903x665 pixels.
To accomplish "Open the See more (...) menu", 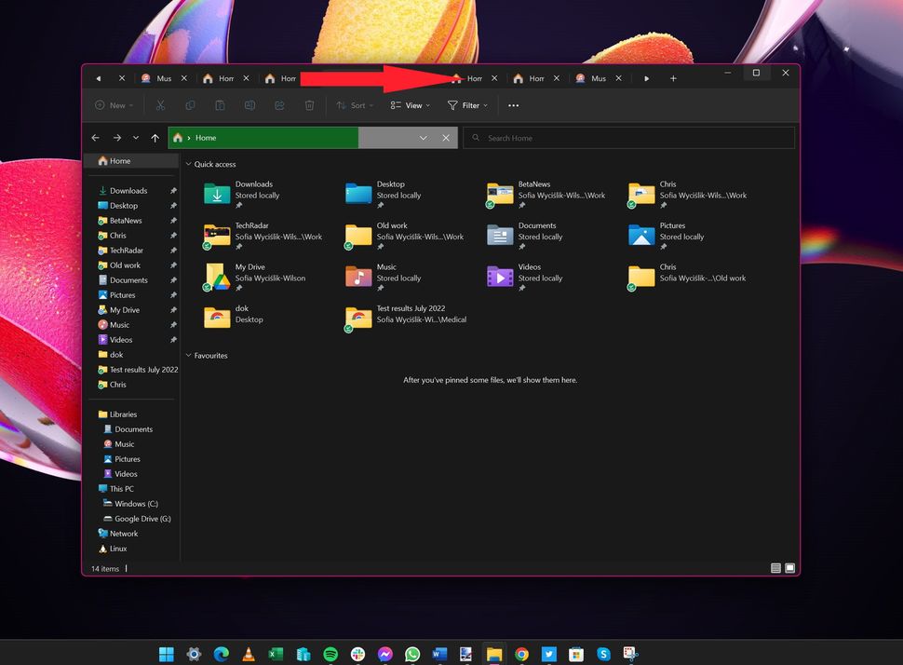I will 513,105.
